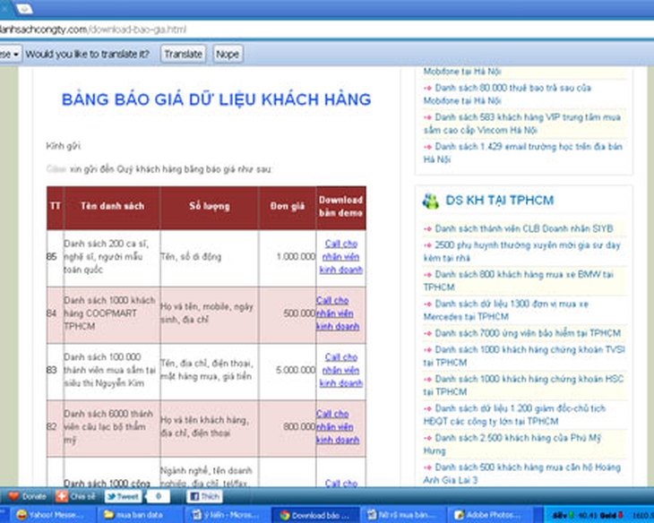
Task: Click the silver/gold price tray ticker
Action: [588, 516]
